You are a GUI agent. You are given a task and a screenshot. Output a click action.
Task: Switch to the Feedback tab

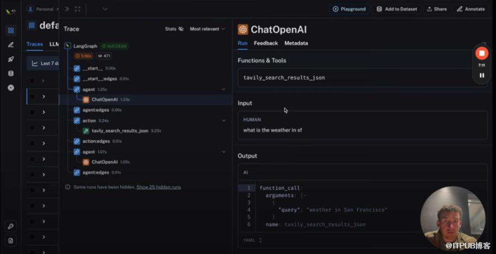[265, 43]
